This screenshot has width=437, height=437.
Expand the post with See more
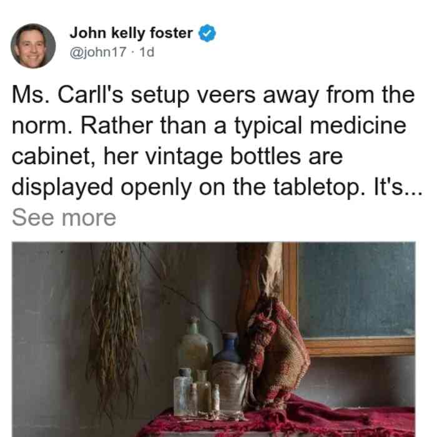pos(64,218)
